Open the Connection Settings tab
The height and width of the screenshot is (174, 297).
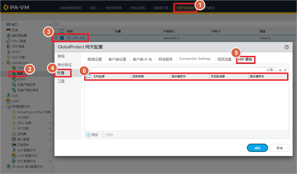coord(195,59)
